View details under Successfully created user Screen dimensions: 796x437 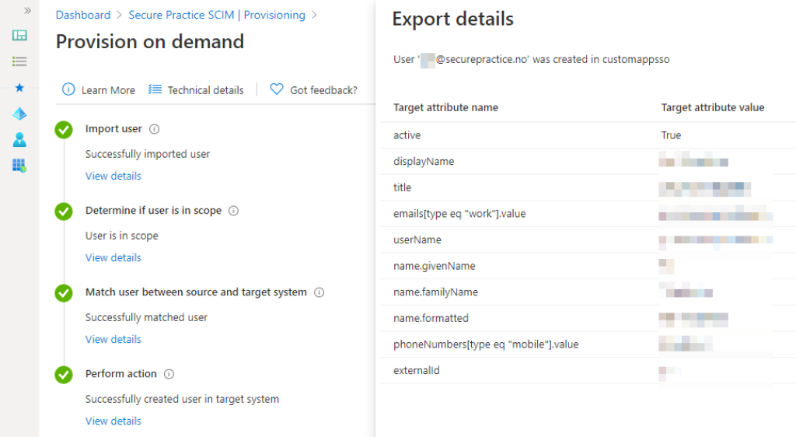click(x=113, y=421)
